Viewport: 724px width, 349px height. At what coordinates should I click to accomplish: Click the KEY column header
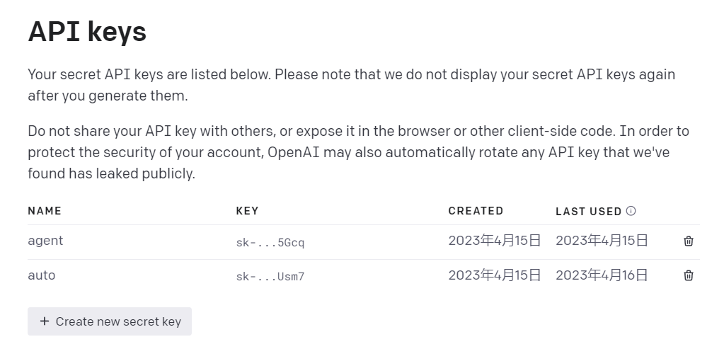(247, 211)
